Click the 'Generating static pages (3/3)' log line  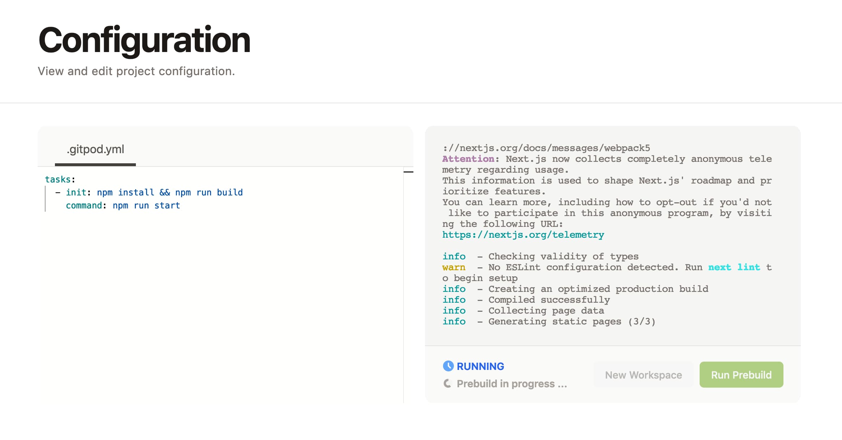tap(572, 322)
